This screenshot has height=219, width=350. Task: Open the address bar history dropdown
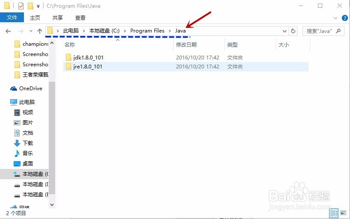pyautogui.click(x=285, y=31)
